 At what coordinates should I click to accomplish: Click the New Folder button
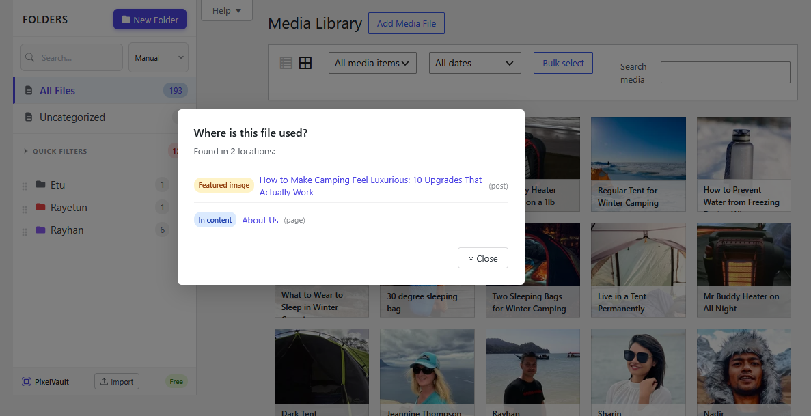[150, 20]
